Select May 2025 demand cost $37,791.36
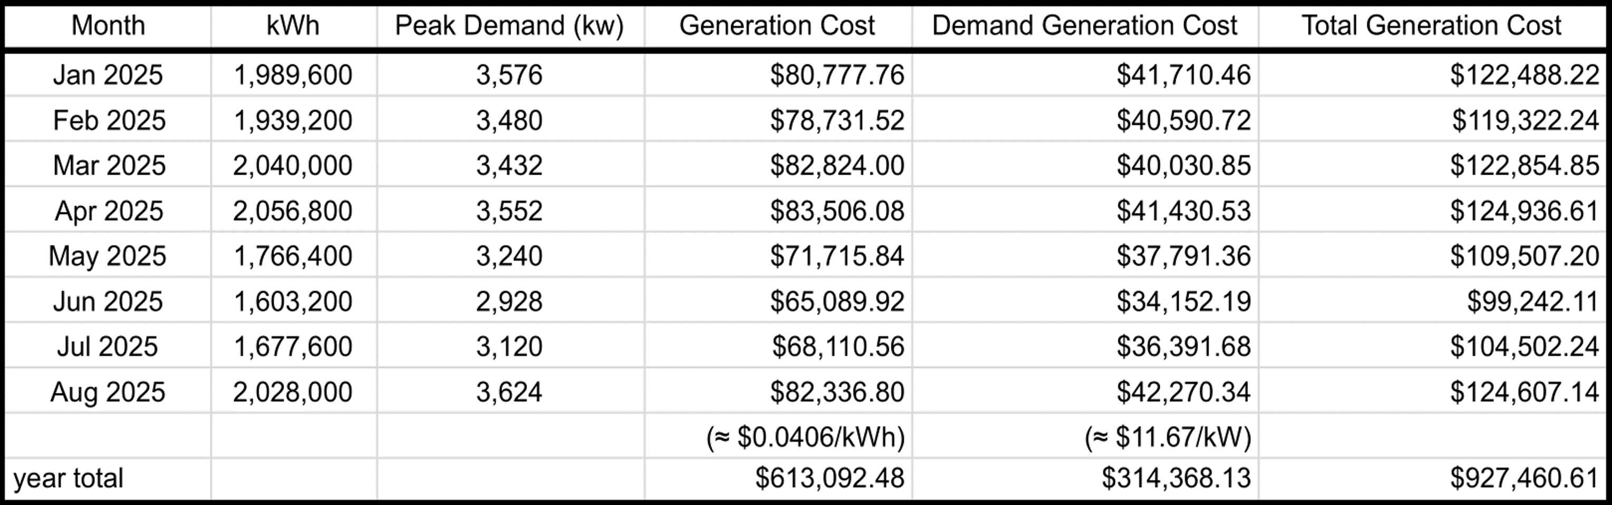 click(x=1183, y=256)
